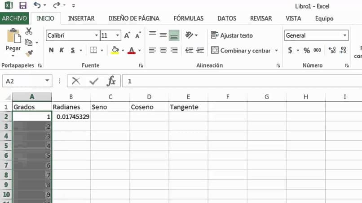This screenshot has height=203, width=362.
Task: Switch to the FÓRMULAS ribbon tab
Action: point(188,18)
